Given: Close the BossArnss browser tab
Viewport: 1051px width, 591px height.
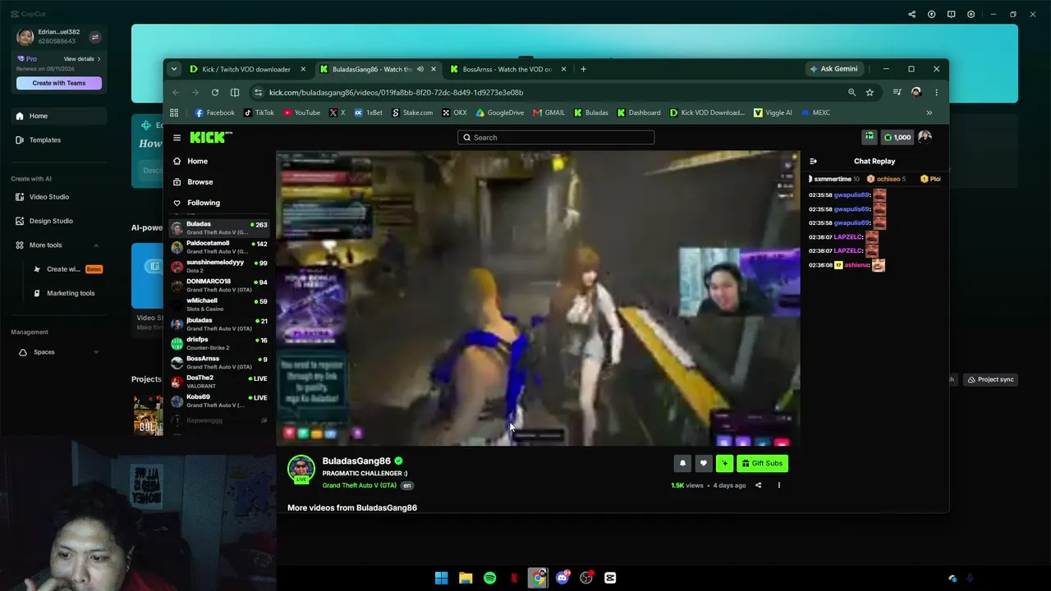Looking at the screenshot, I should (563, 69).
